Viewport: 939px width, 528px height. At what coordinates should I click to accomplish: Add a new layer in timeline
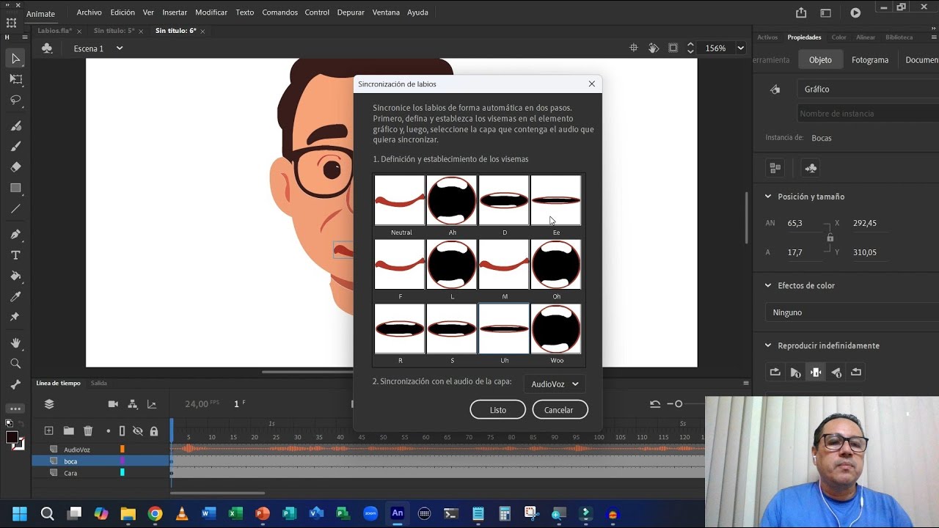pyautogui.click(x=48, y=431)
